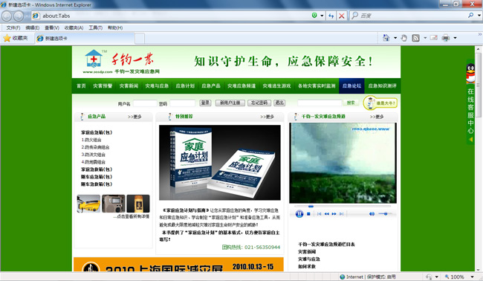Collapse the online service panel yellow arrow

click(470, 140)
